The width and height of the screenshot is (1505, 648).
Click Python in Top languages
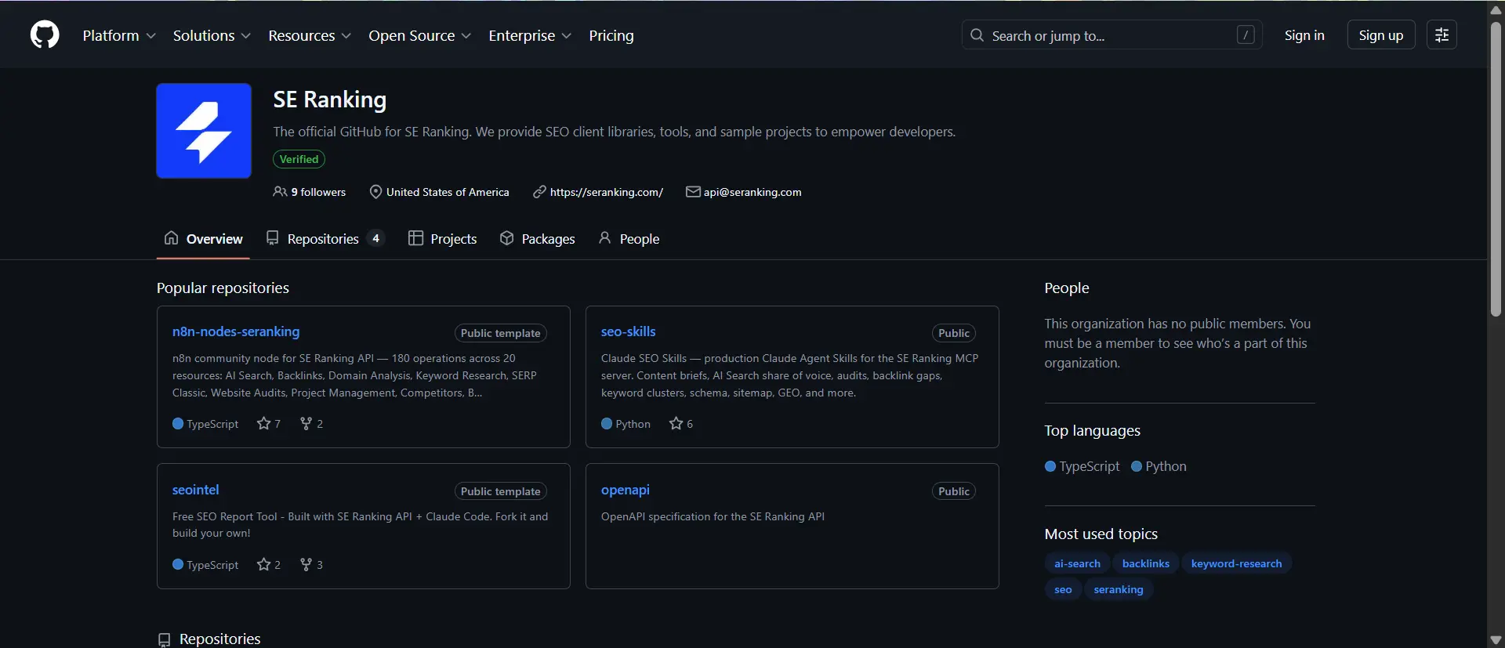click(x=1159, y=466)
